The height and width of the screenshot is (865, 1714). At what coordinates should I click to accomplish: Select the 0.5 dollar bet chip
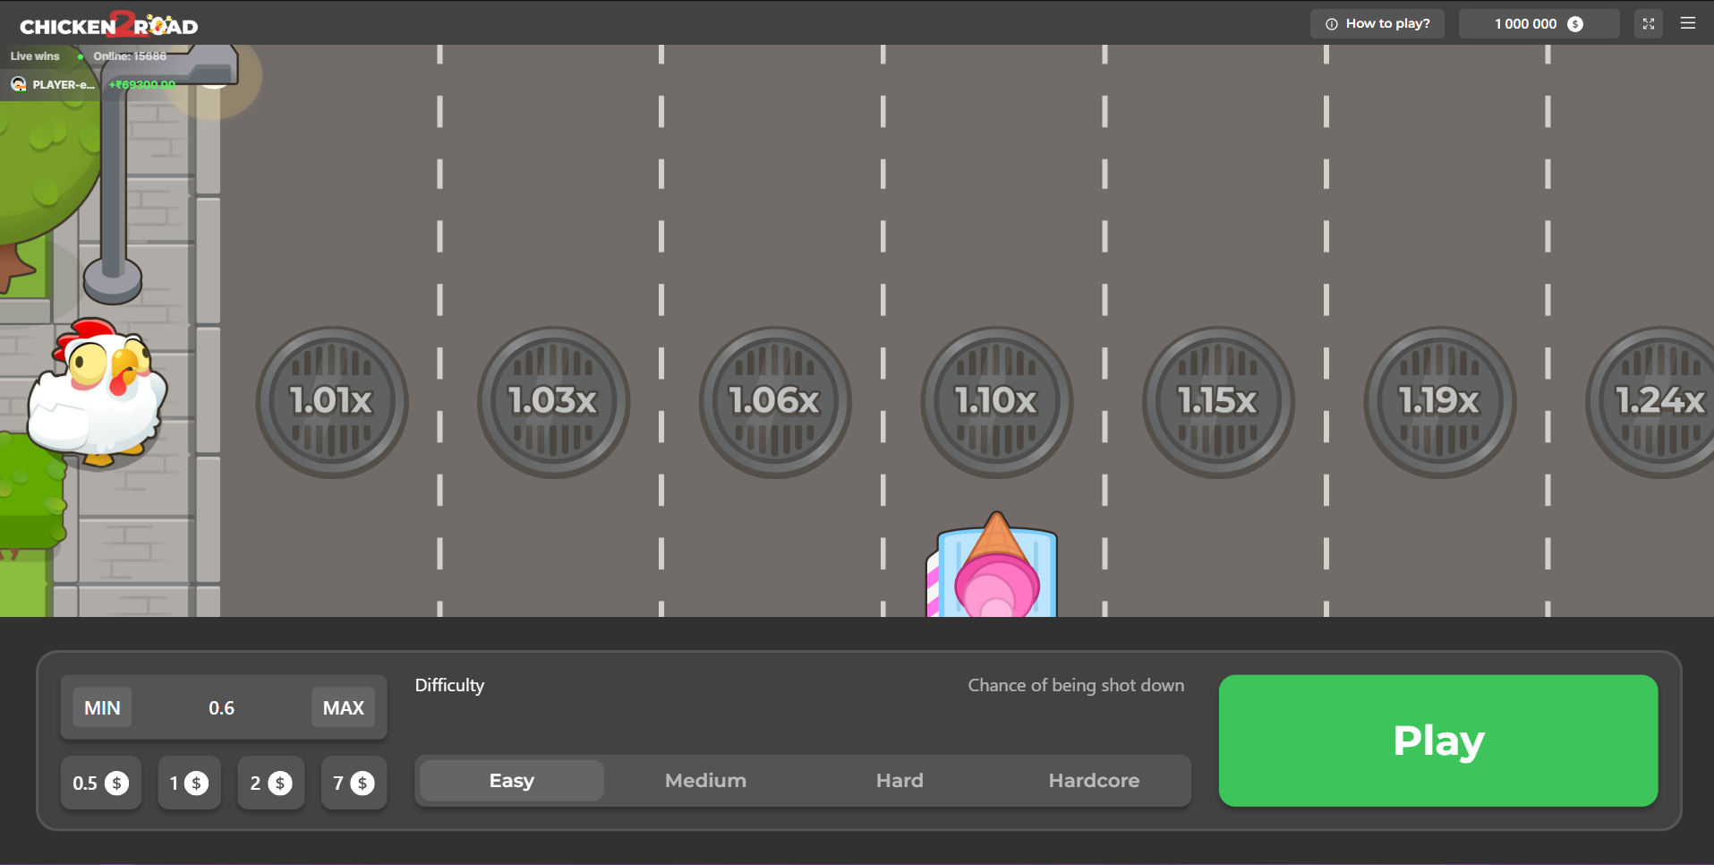coord(99,782)
